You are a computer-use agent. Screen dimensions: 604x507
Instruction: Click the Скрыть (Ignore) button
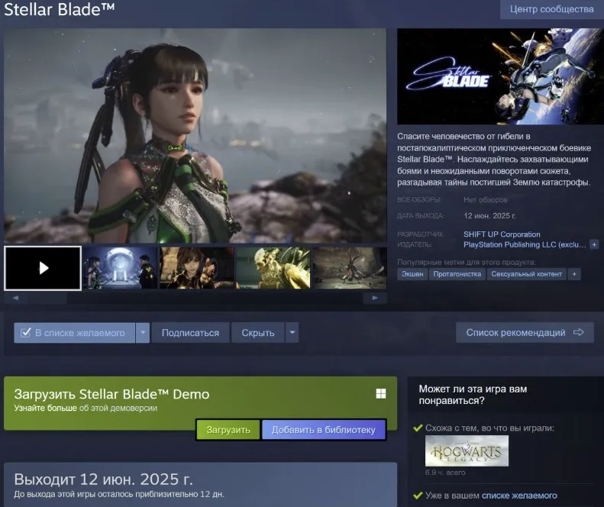257,332
